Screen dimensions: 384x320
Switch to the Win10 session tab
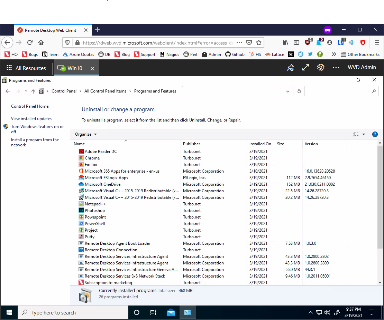tap(75, 68)
